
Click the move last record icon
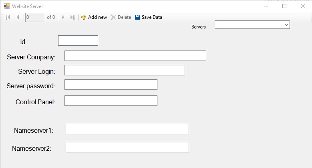pos(72,17)
